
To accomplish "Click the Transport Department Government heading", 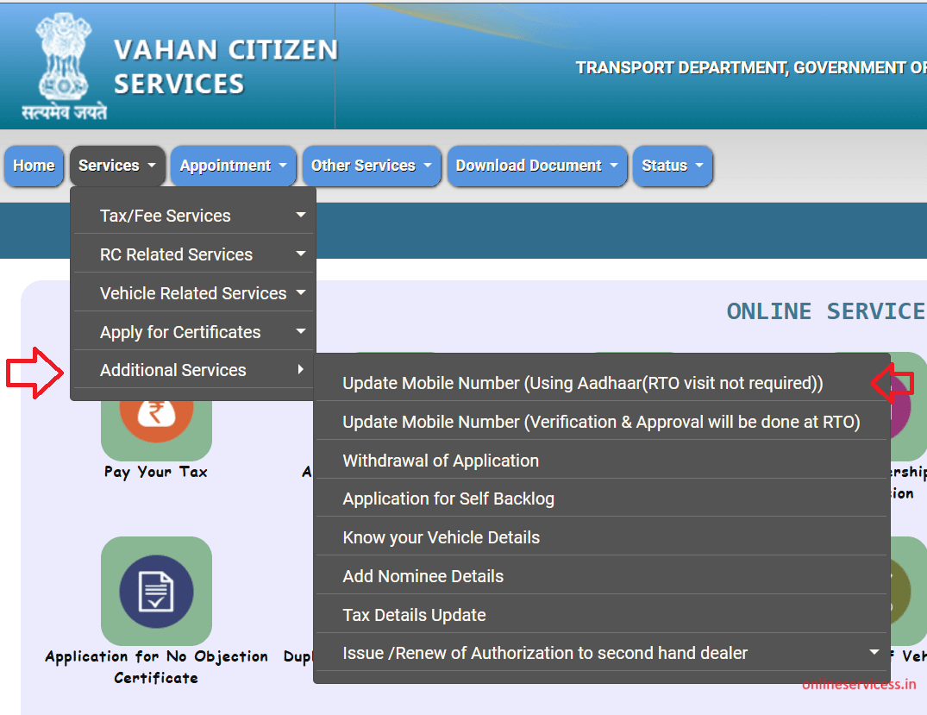I will coord(751,68).
